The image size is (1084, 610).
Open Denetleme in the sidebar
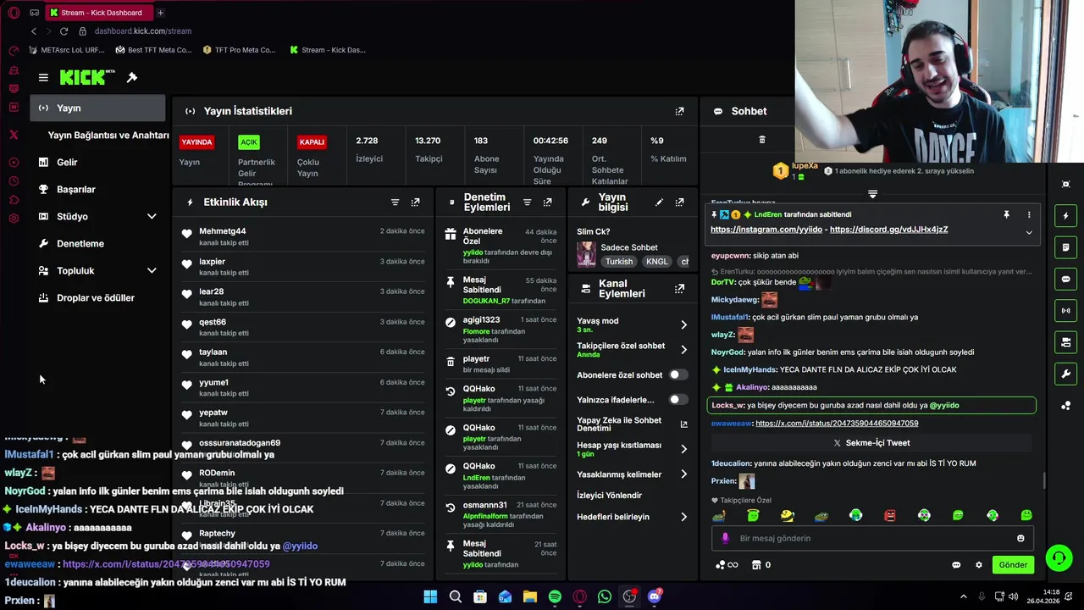(80, 243)
